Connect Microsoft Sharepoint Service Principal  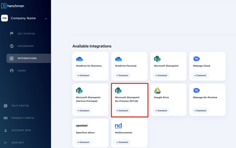[x=83, y=111]
